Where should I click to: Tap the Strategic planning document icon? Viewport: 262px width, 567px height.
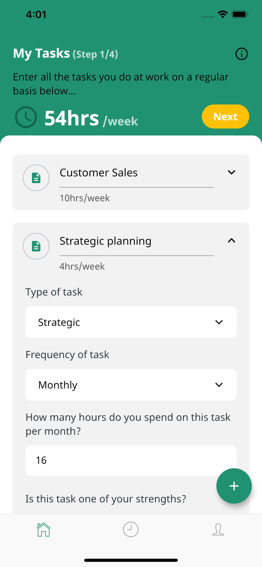36,246
